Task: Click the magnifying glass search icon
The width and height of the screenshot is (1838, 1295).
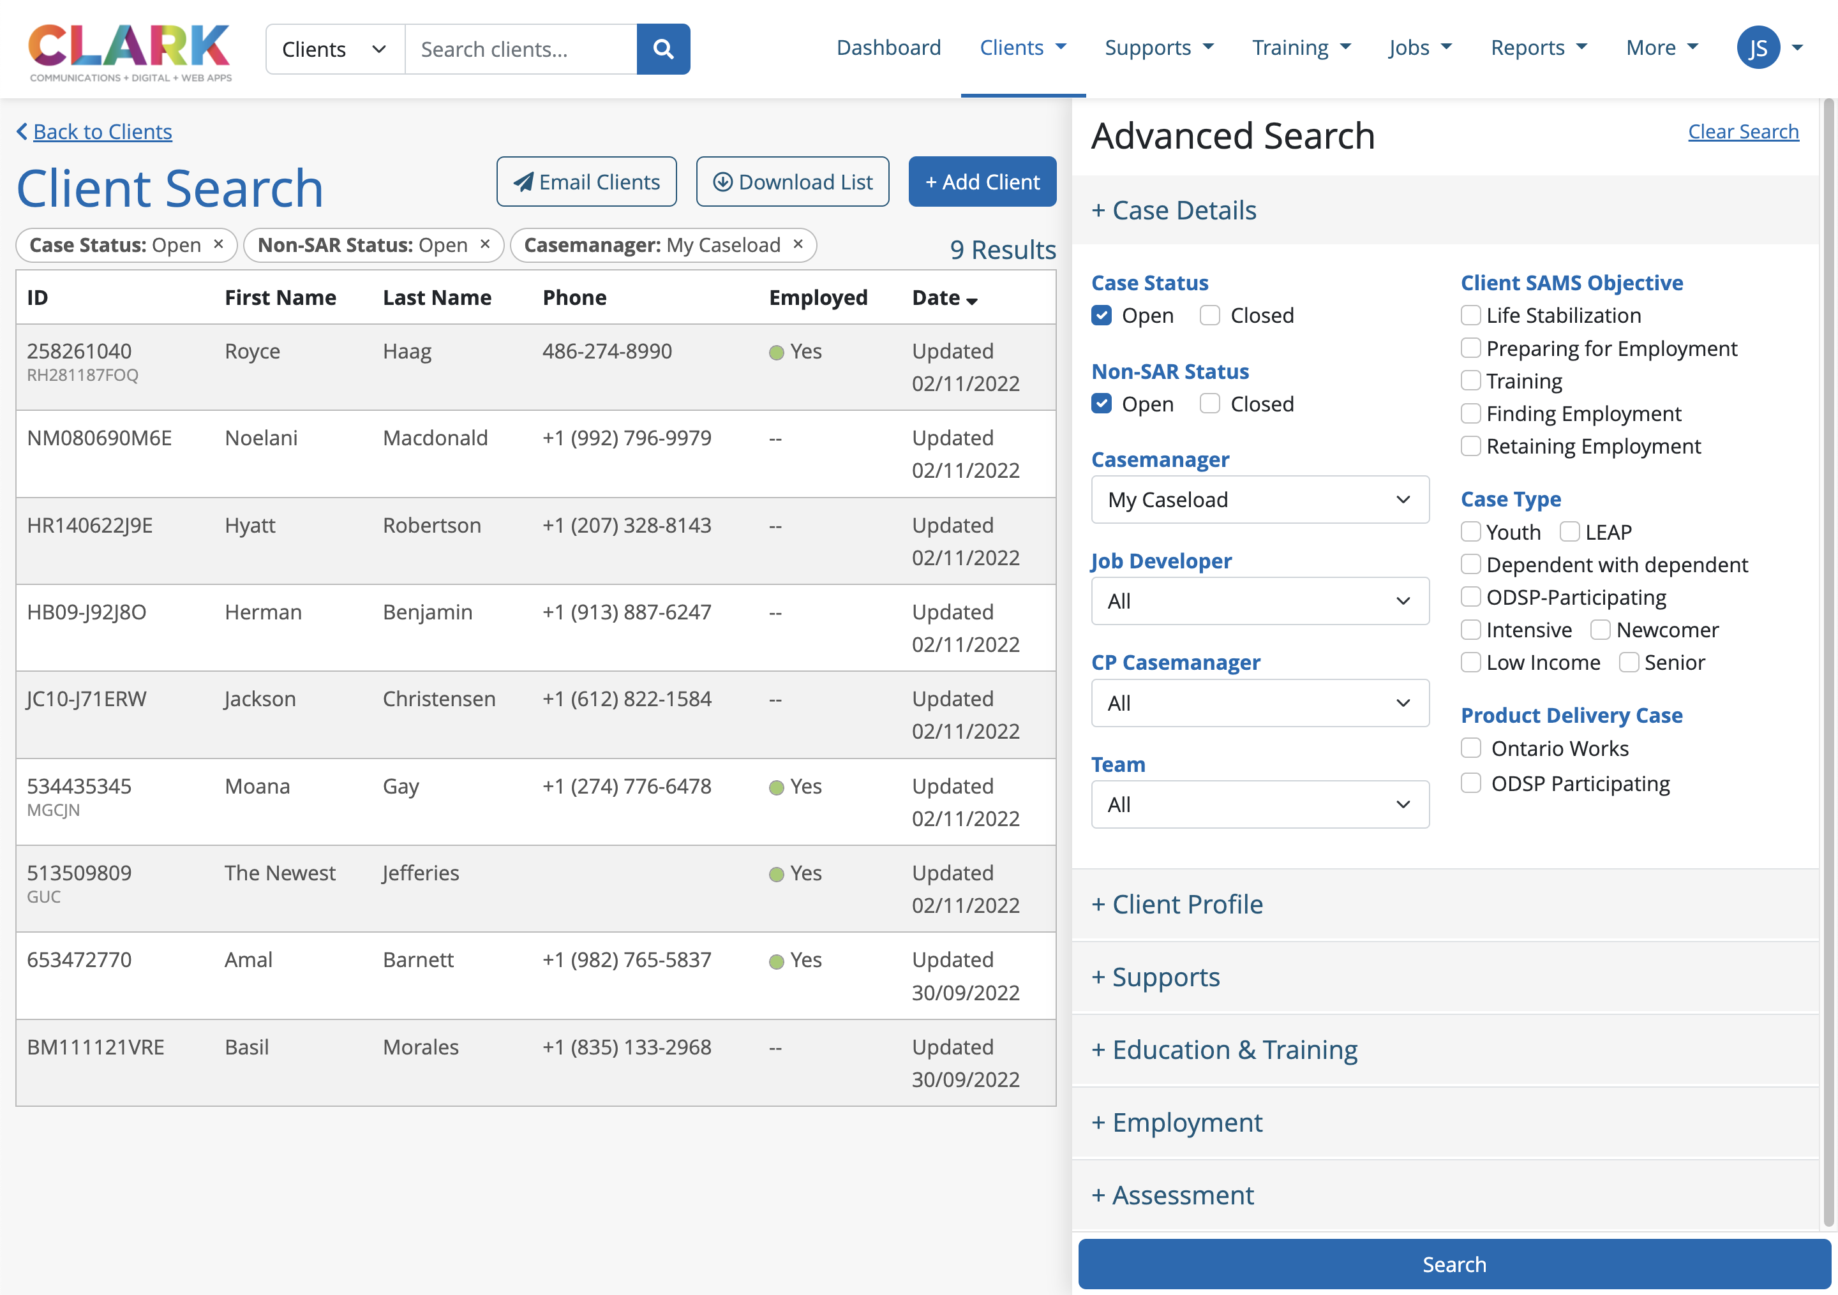Action: 663,49
